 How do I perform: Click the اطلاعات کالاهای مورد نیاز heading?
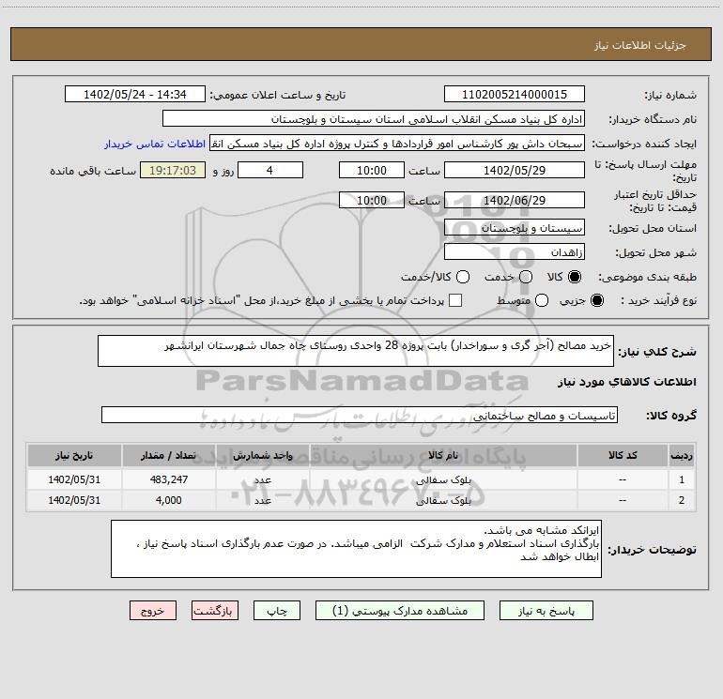pos(627,382)
